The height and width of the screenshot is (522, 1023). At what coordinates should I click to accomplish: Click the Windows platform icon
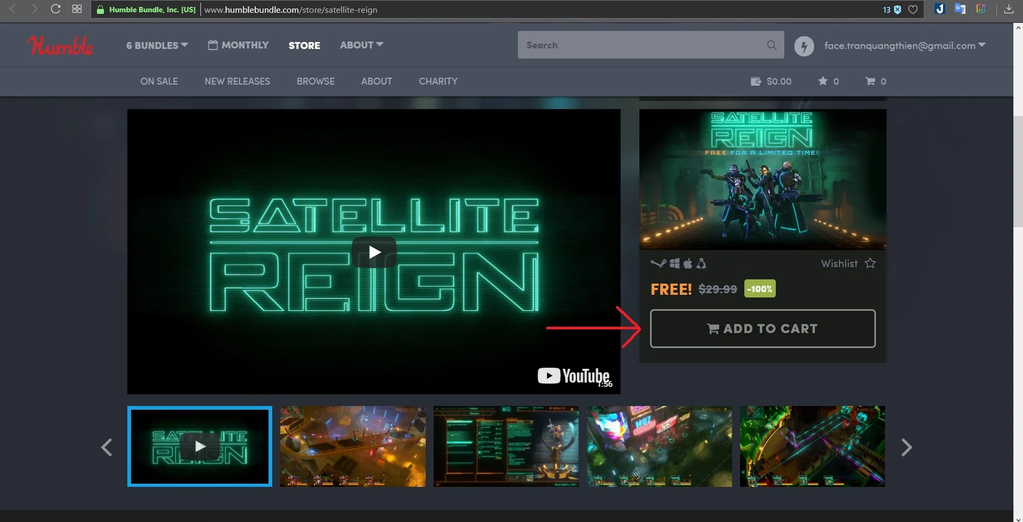pyautogui.click(x=675, y=263)
